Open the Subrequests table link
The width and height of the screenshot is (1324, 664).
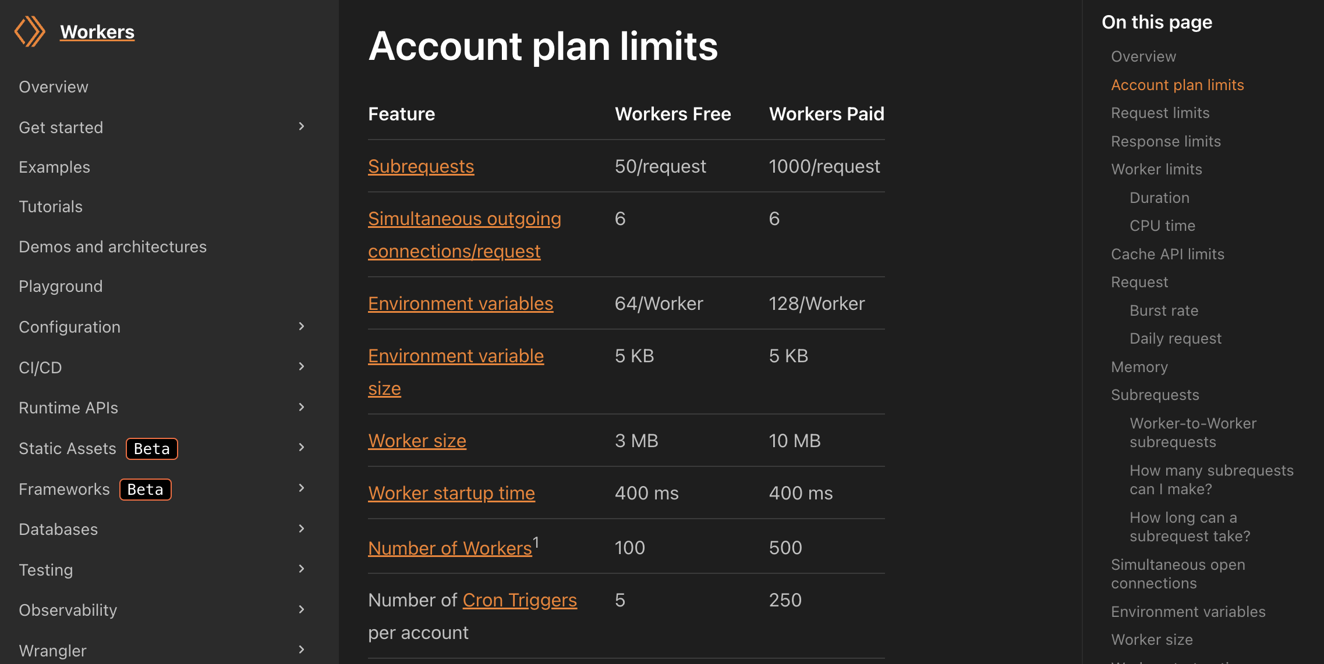[x=421, y=166]
